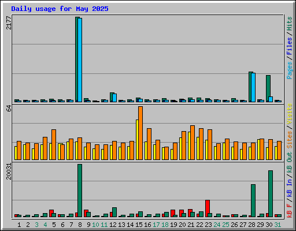Click the 64 visits axis value

(9, 109)
